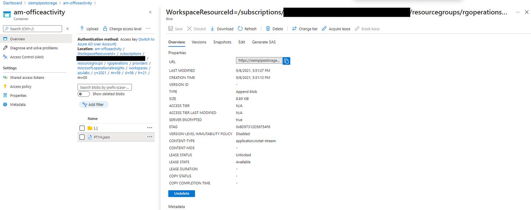
Task: Click the y=2021 path link
Action: [x=100, y=73]
